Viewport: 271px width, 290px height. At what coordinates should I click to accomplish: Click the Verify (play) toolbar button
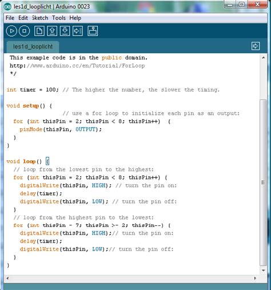click(11, 31)
